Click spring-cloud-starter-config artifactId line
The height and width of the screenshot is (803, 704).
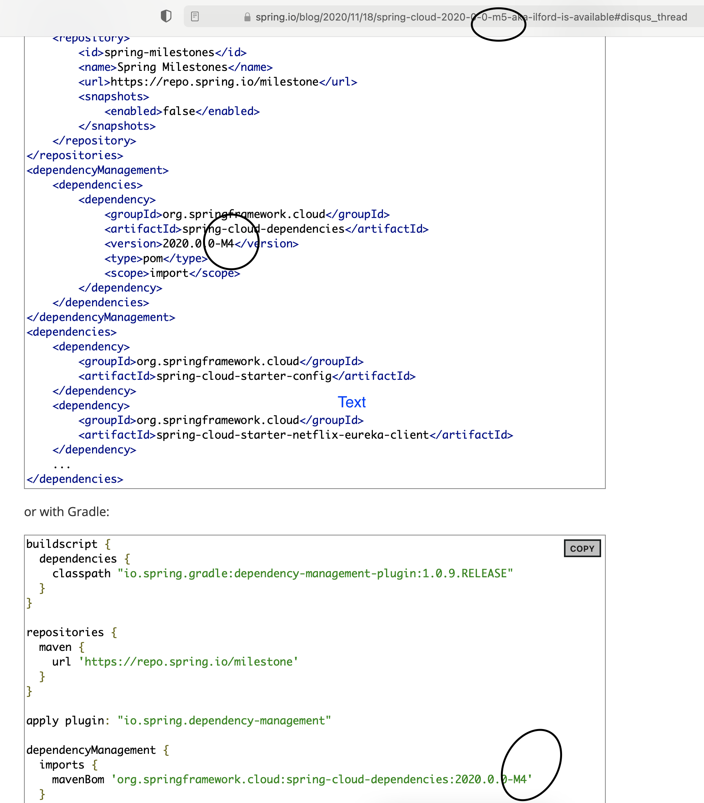point(247,376)
